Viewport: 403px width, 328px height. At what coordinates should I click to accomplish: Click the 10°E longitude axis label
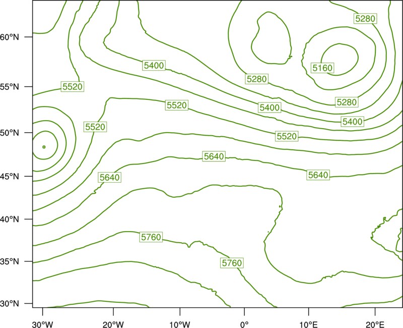click(308, 324)
